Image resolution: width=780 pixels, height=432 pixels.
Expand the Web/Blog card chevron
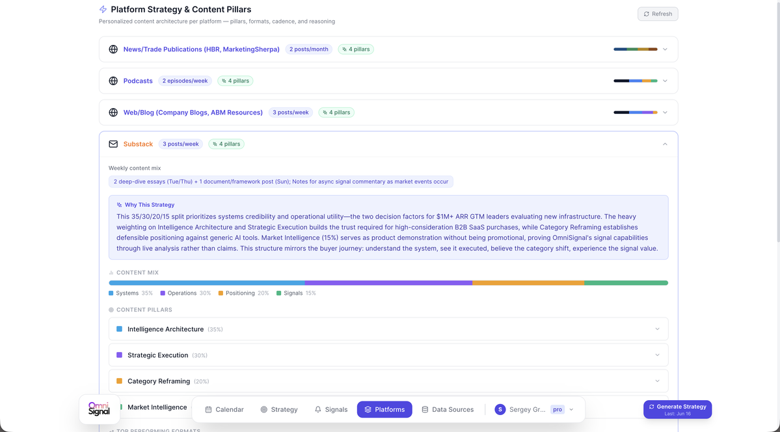pos(665,113)
